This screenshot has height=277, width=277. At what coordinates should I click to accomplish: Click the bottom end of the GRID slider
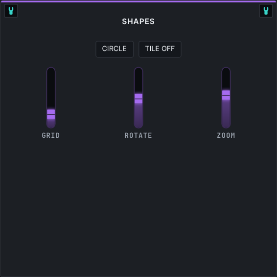51,126
